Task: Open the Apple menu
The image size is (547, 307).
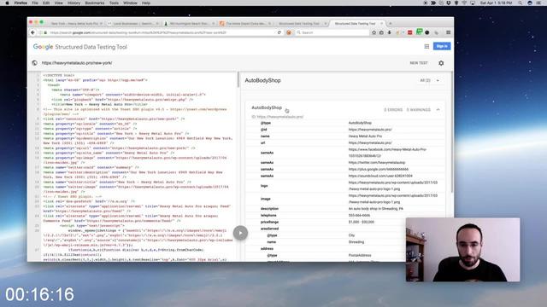Action: (7, 3)
